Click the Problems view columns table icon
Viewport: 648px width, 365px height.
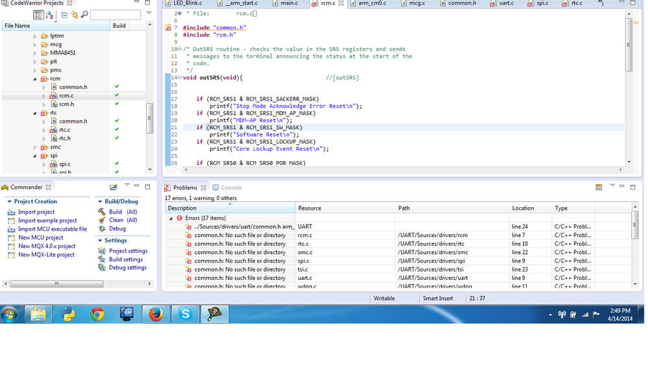(599, 188)
